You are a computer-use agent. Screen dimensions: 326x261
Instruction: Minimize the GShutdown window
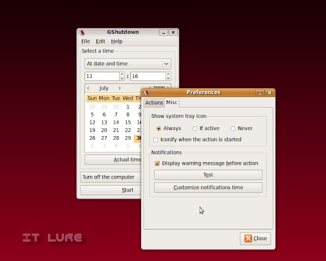164,33
